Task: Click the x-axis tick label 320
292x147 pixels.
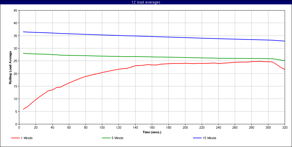Action: point(285,127)
